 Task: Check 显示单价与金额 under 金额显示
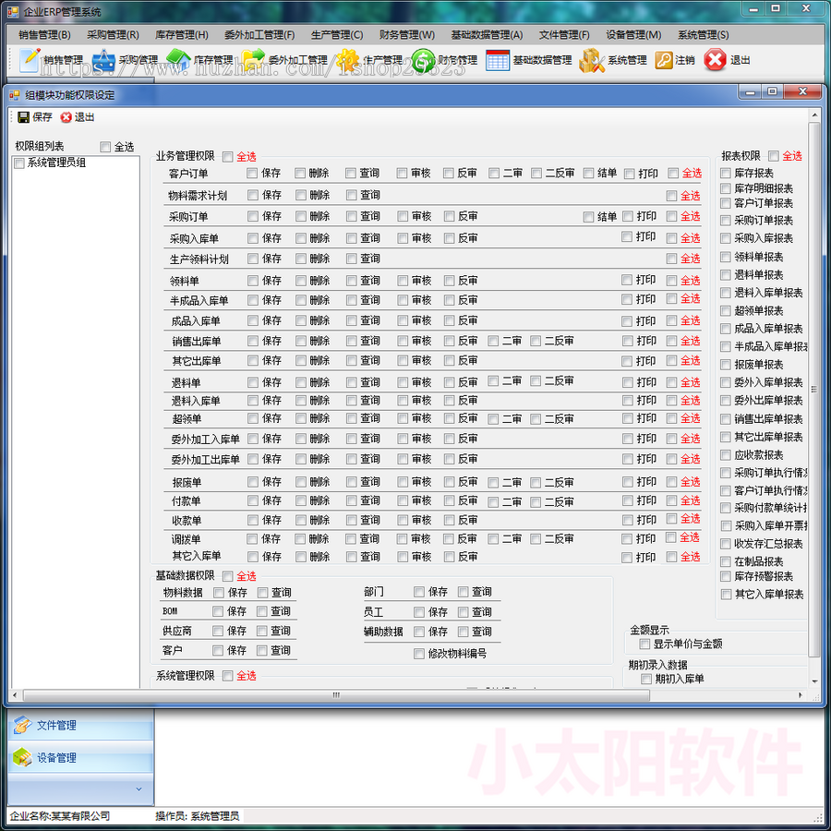tap(644, 644)
